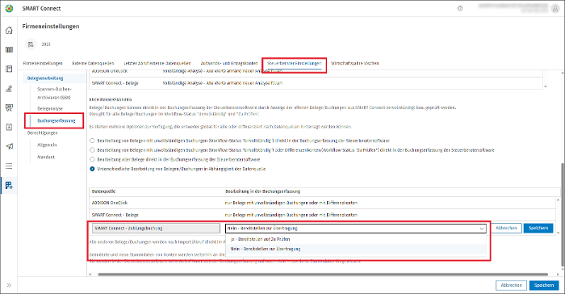
Task: Select Scannen-Buchen-Archivieren (SBA) tree item
Action: (54, 93)
